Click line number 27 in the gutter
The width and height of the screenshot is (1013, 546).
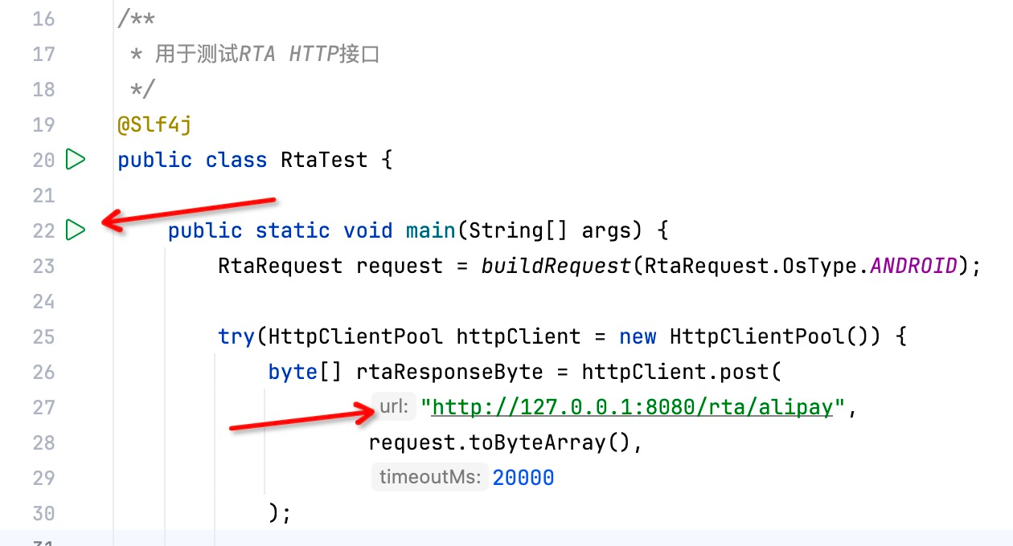[x=43, y=407]
